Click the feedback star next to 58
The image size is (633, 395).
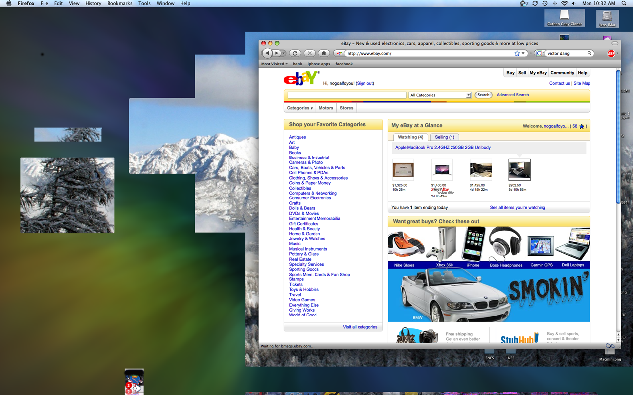click(x=581, y=126)
